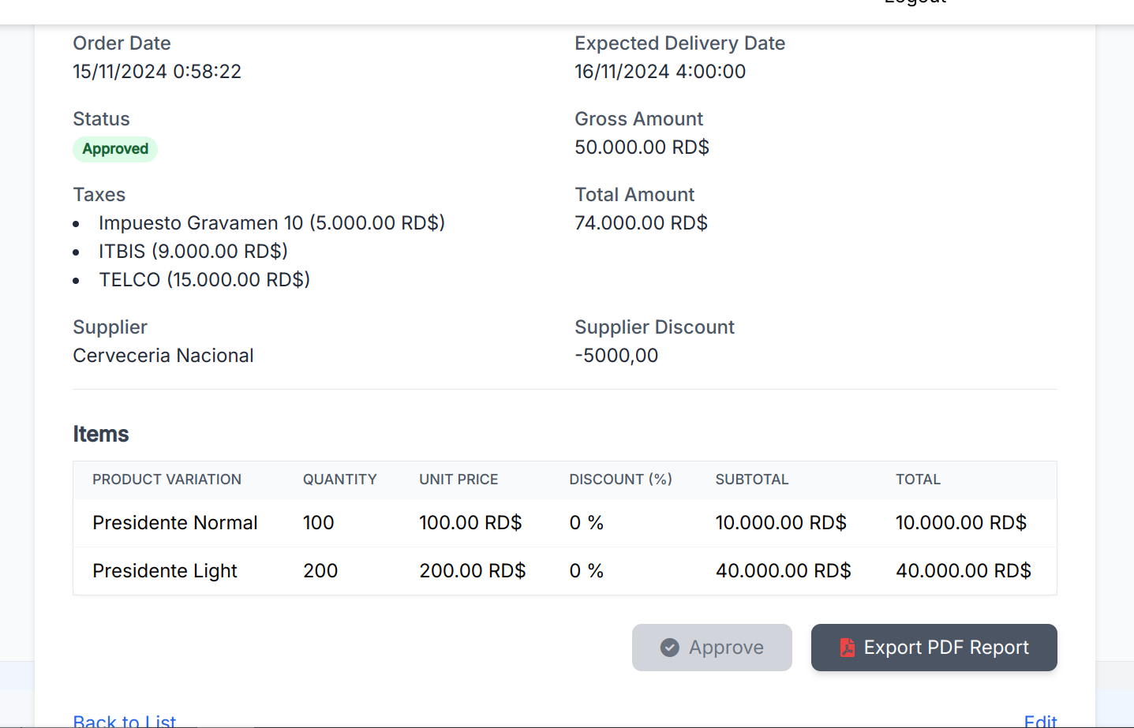Click the Logout link at top
This screenshot has height=728, width=1134.
point(915,3)
